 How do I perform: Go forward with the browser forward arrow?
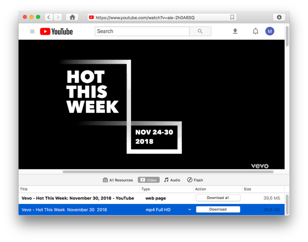click(x=58, y=17)
